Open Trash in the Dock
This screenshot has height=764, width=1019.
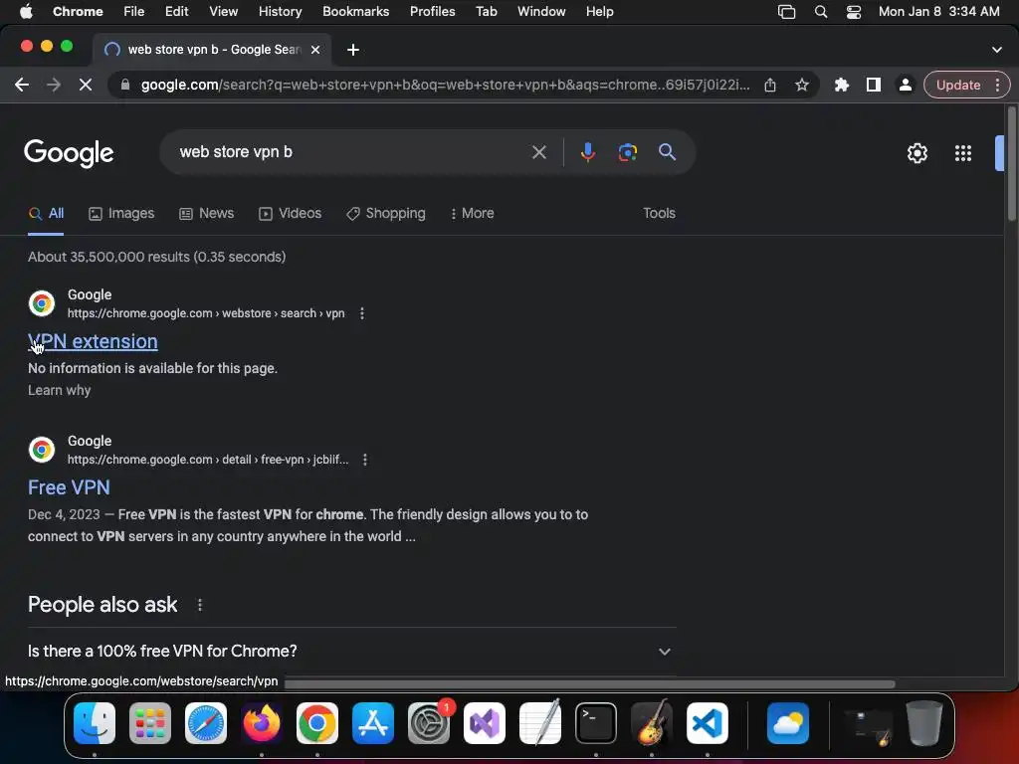924,723
